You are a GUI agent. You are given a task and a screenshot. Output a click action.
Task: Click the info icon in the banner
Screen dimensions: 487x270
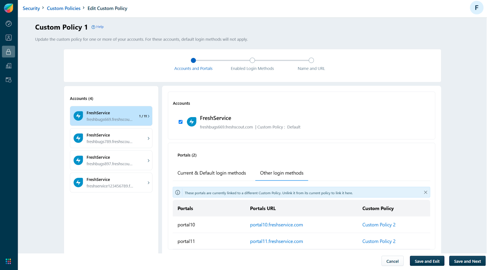coord(178,192)
